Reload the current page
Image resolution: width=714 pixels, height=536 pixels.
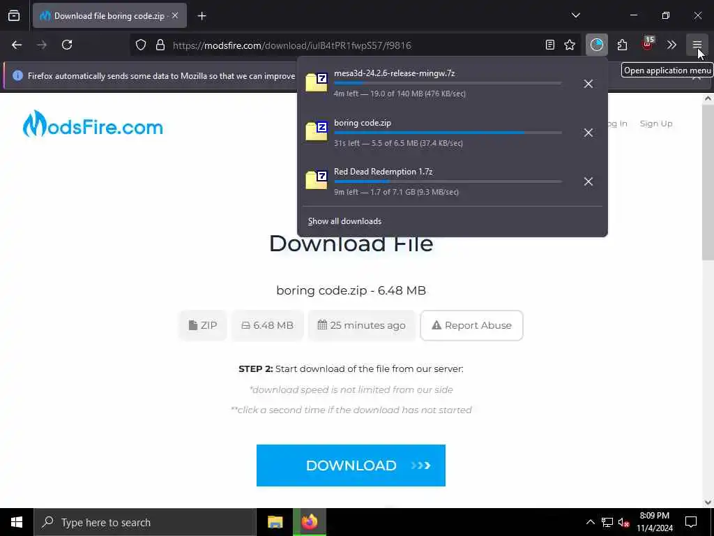(67, 45)
